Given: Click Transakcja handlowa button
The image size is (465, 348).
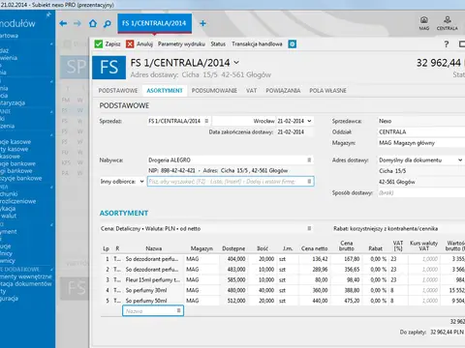Looking at the screenshot, I should [x=257, y=44].
